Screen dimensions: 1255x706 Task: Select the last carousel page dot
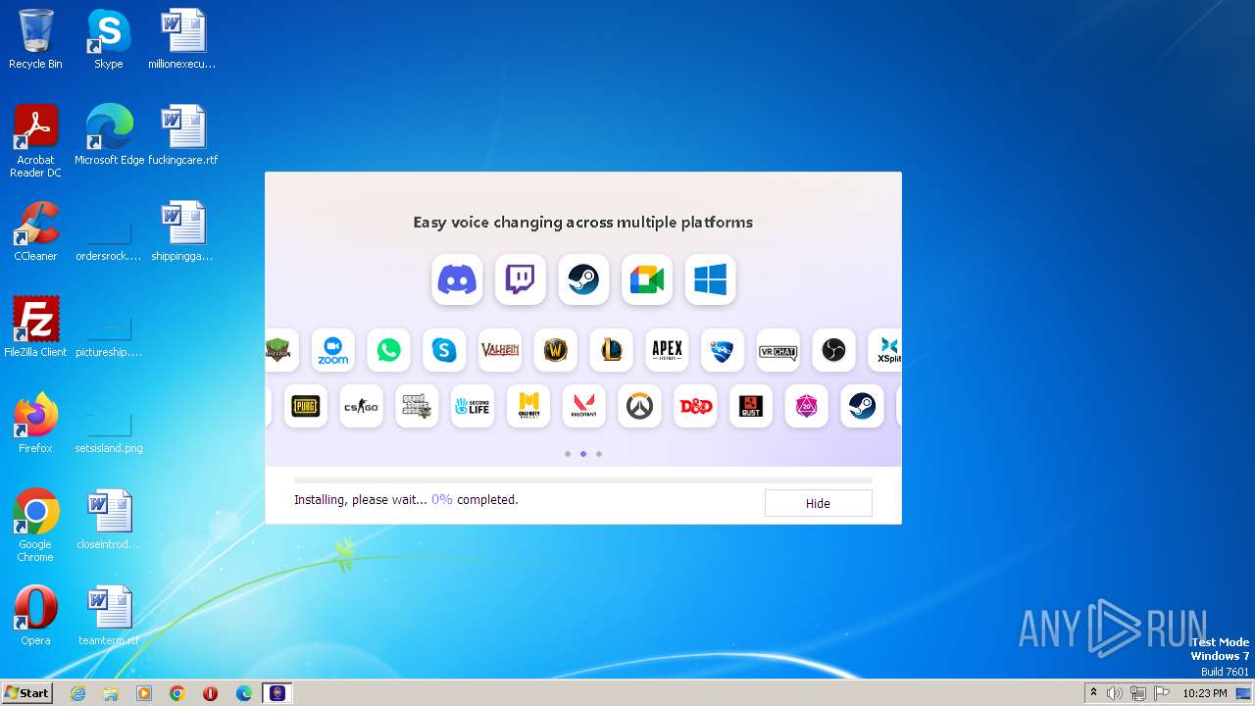click(599, 454)
